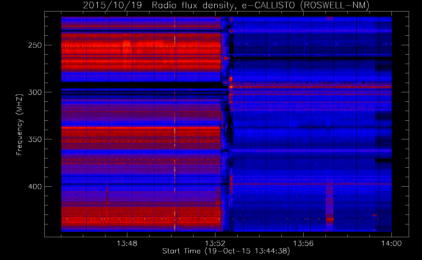The image size is (422, 260).
Task: Click the bright red band at 250 MHz, left half
Action: pyautogui.click(x=141, y=46)
